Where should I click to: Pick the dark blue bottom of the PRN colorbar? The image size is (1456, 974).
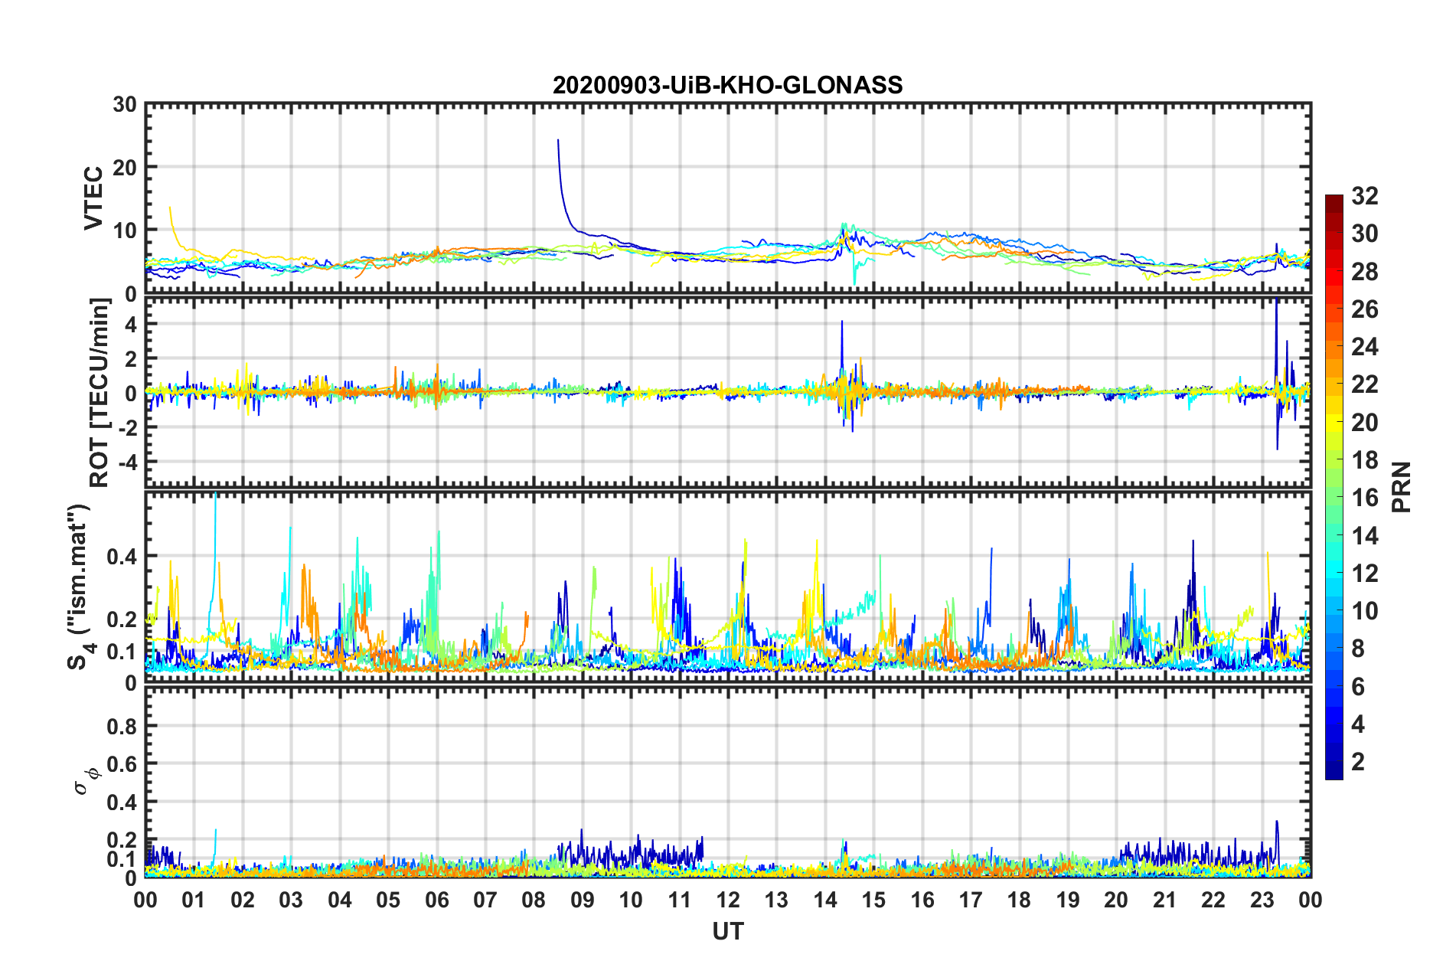(1334, 772)
